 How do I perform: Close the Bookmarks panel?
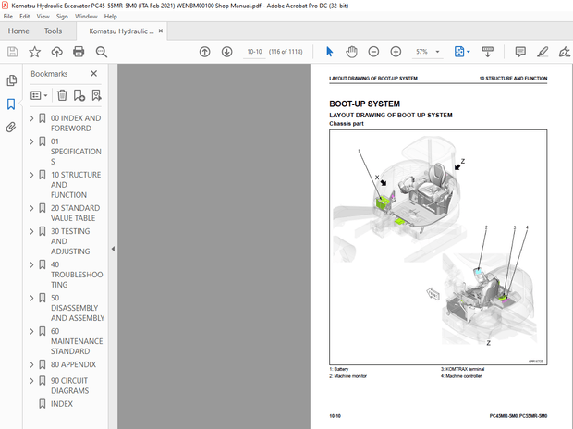pyautogui.click(x=94, y=74)
